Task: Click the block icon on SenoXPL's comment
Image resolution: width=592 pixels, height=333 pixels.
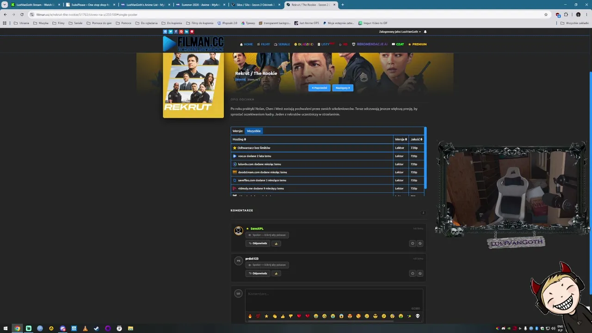Action: [x=420, y=243]
